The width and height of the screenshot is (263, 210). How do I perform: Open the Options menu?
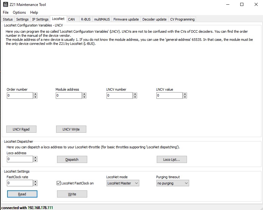click(19, 12)
